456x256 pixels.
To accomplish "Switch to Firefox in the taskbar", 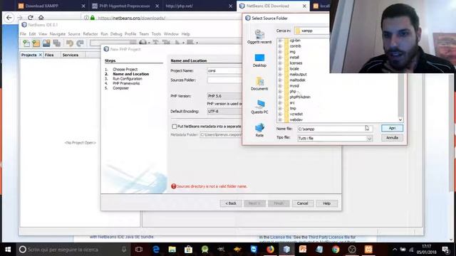I will pos(270,250).
